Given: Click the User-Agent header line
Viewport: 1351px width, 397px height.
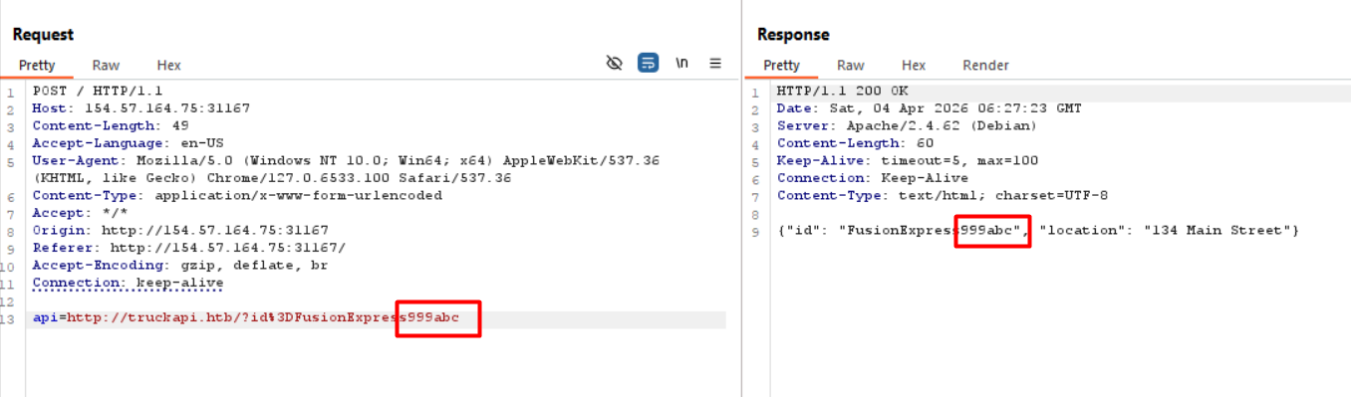Looking at the screenshot, I should coord(346,169).
